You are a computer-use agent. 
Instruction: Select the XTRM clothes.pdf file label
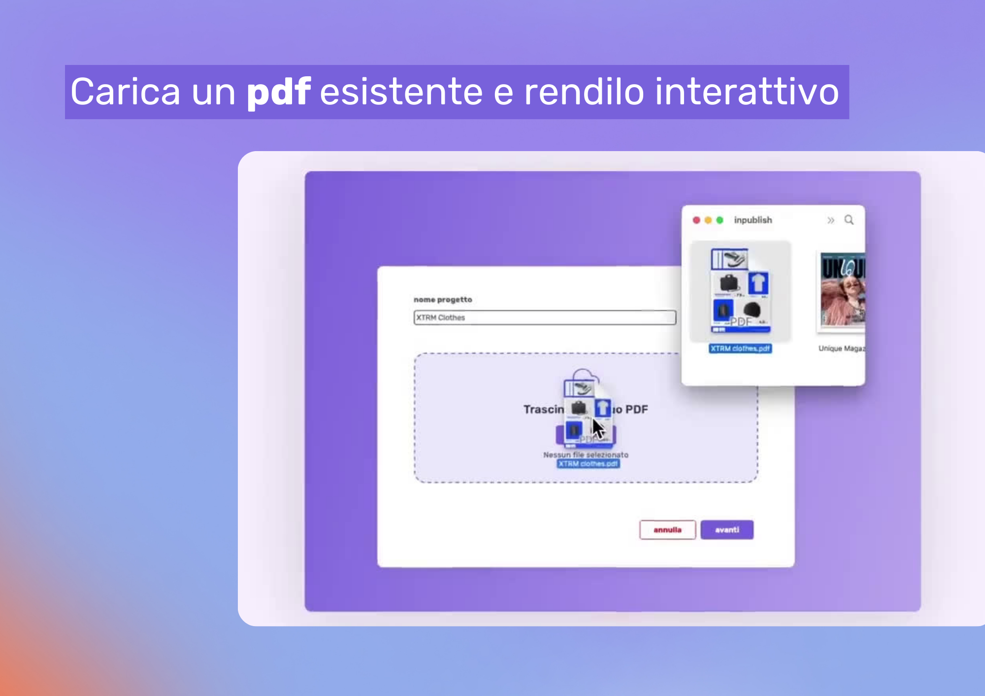[x=741, y=348]
